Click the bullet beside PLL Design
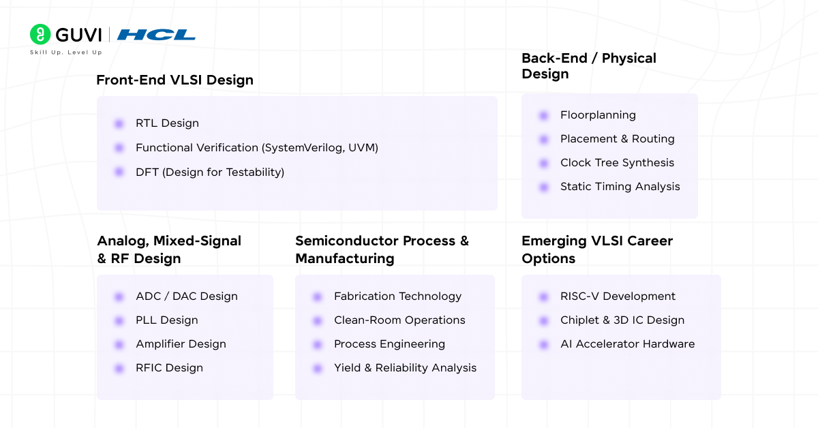 click(x=119, y=320)
